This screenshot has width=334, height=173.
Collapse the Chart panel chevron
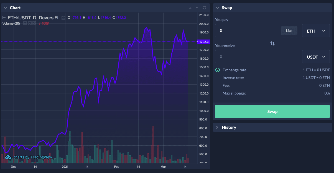[6, 8]
